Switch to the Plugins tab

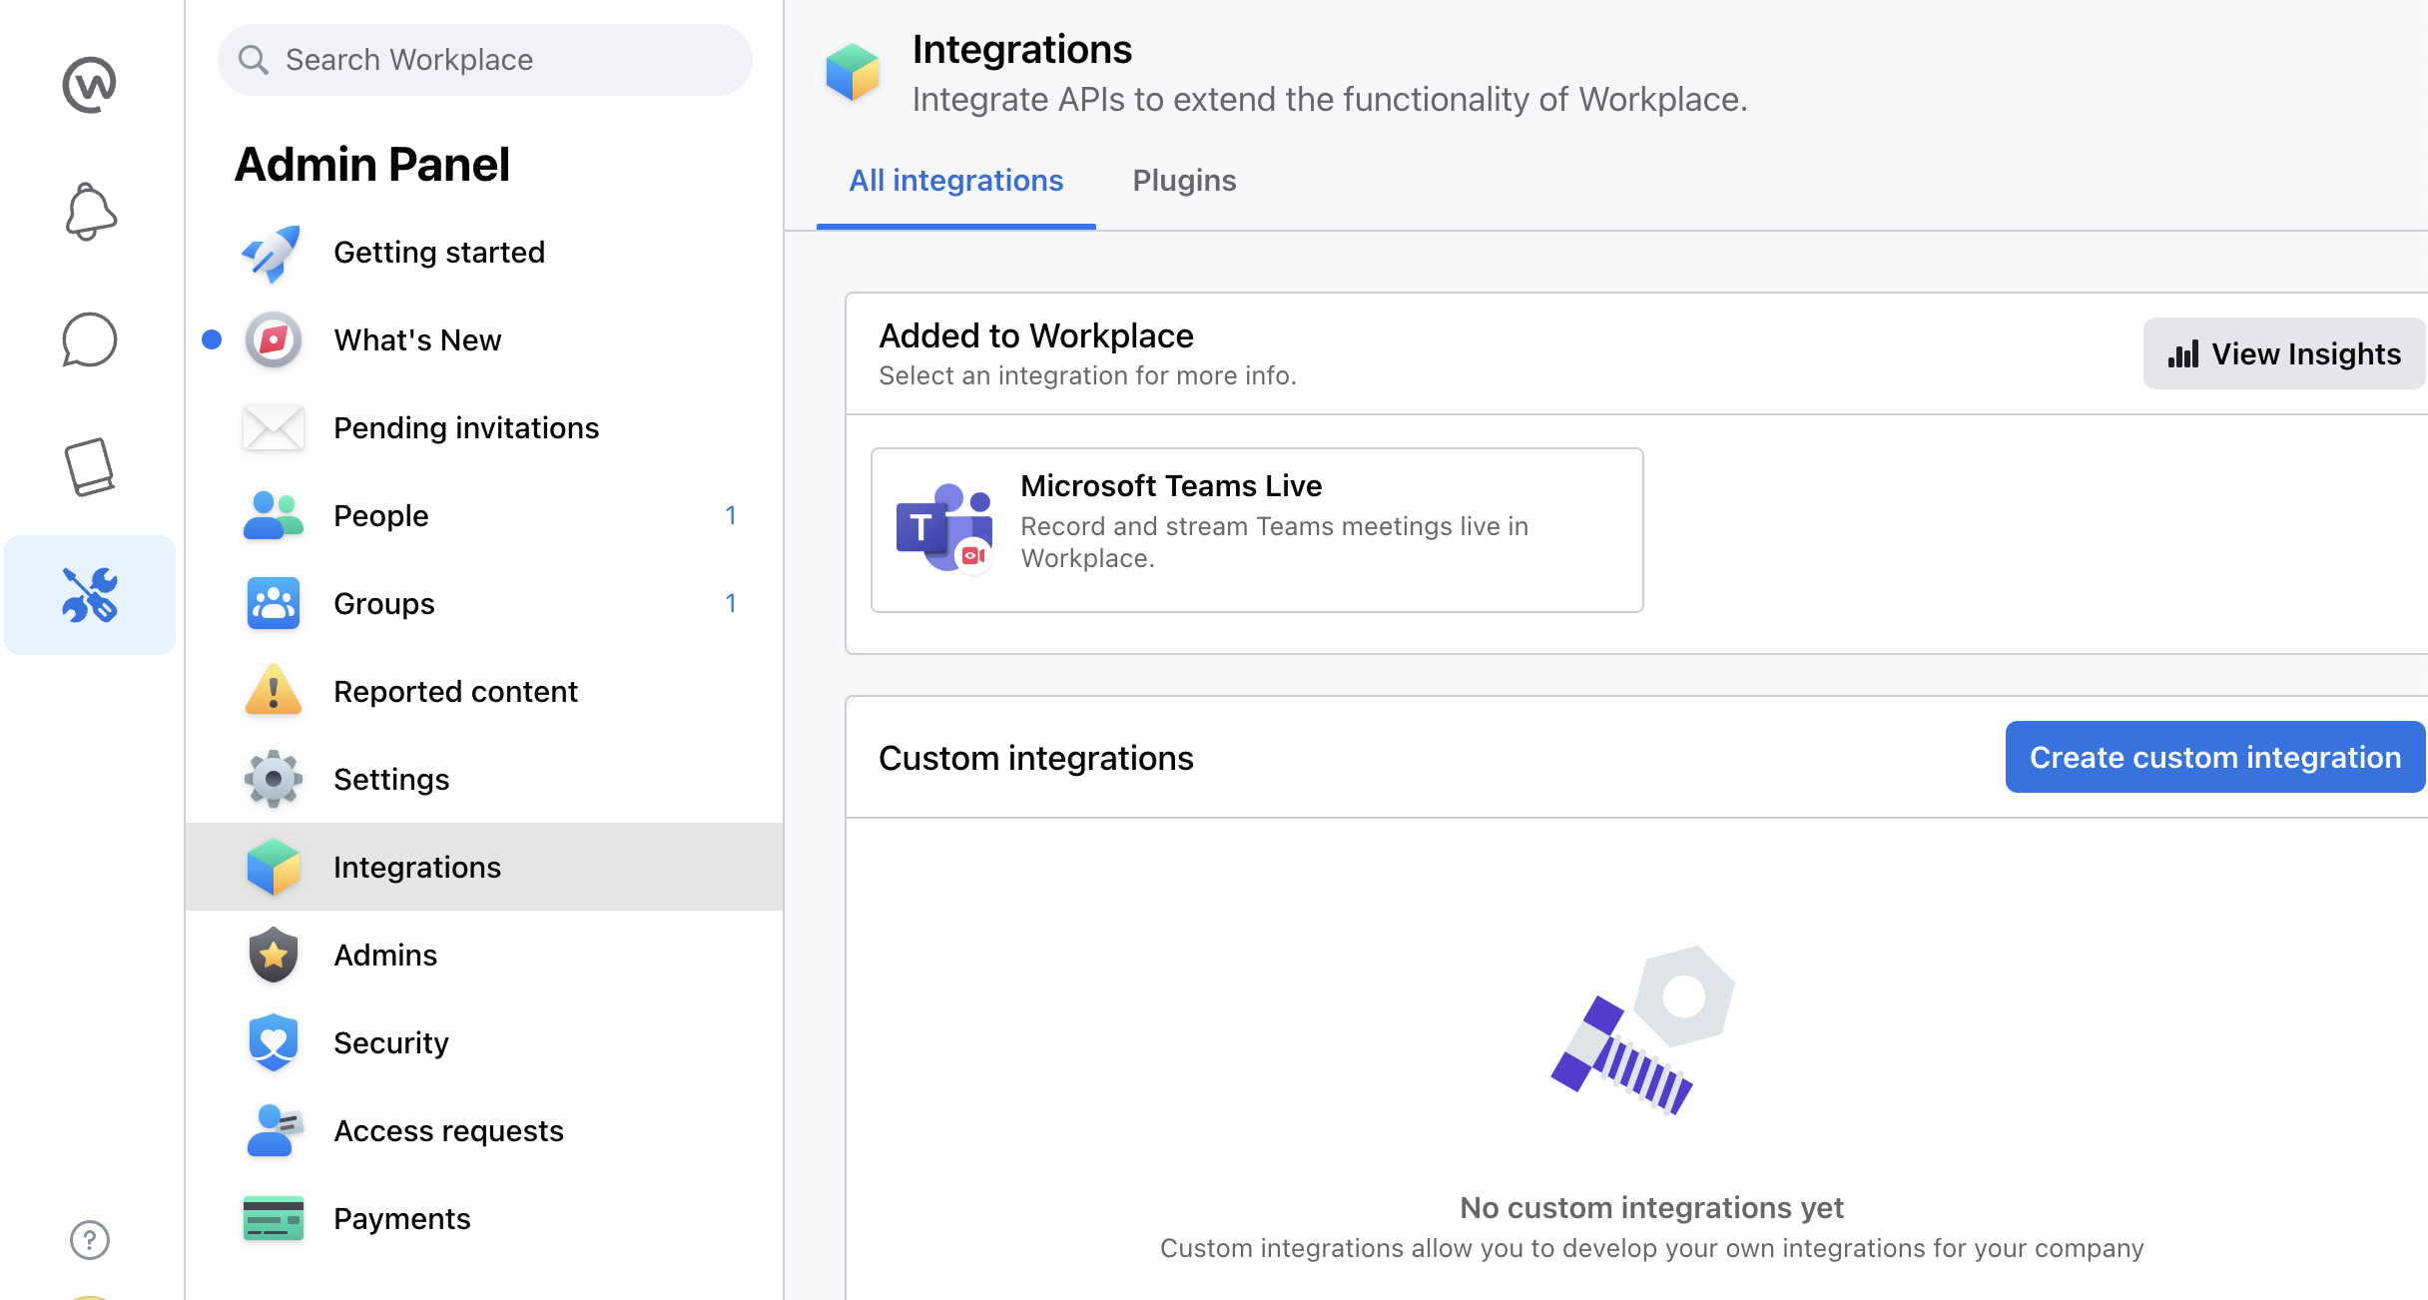[x=1184, y=181]
